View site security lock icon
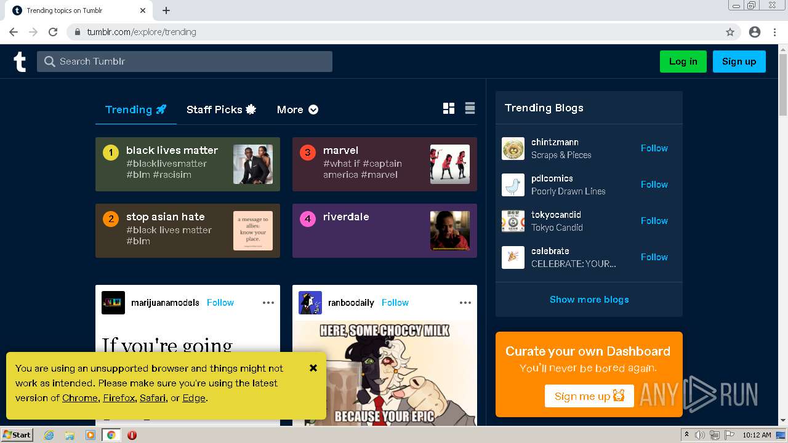The image size is (788, 443). point(78,32)
